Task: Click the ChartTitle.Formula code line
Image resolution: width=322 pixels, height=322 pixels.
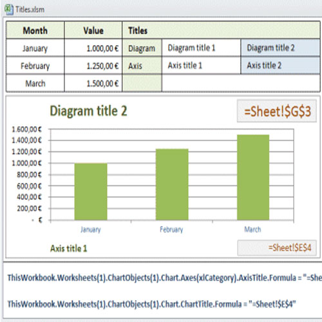Action: click(x=151, y=304)
